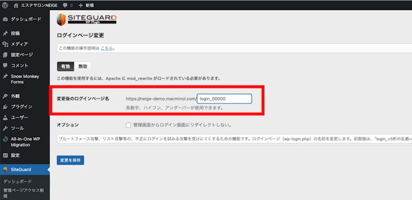Open the こちら help link
The width and height of the screenshot is (412, 200).
tap(107, 48)
